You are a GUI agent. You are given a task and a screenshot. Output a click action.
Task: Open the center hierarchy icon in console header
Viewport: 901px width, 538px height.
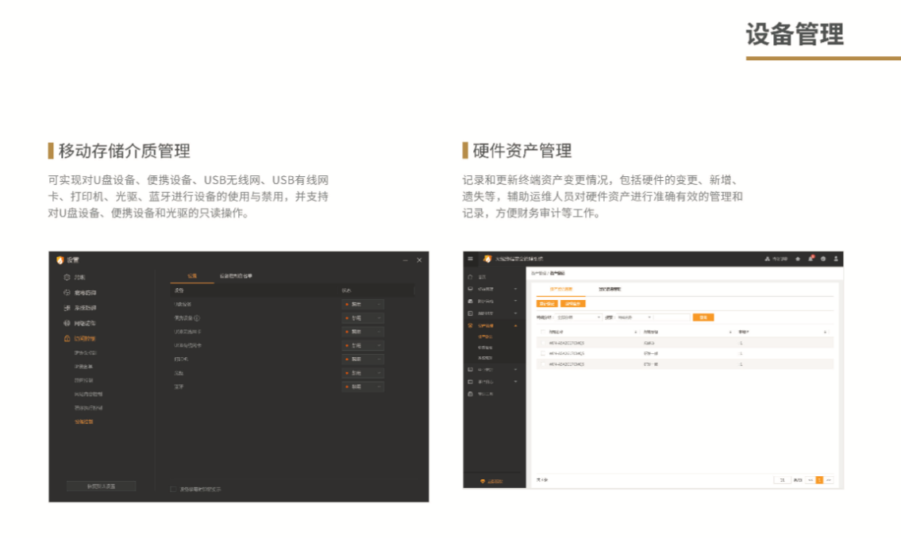767,259
